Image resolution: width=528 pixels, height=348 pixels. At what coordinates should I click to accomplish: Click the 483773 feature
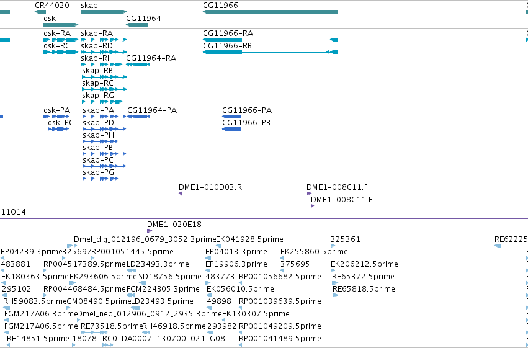208,283
